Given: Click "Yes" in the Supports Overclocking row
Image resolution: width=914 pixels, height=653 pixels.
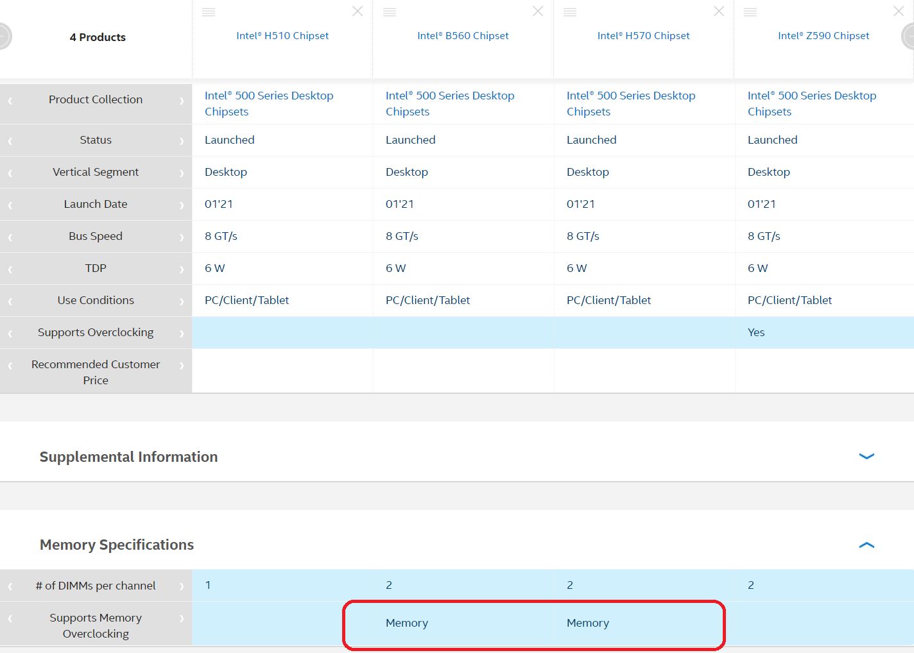Looking at the screenshot, I should (756, 332).
